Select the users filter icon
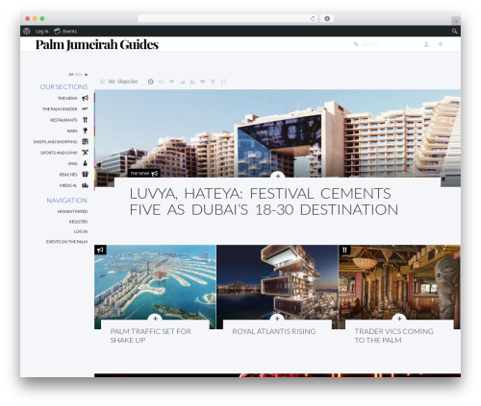This screenshot has height=406, width=481. [x=192, y=82]
